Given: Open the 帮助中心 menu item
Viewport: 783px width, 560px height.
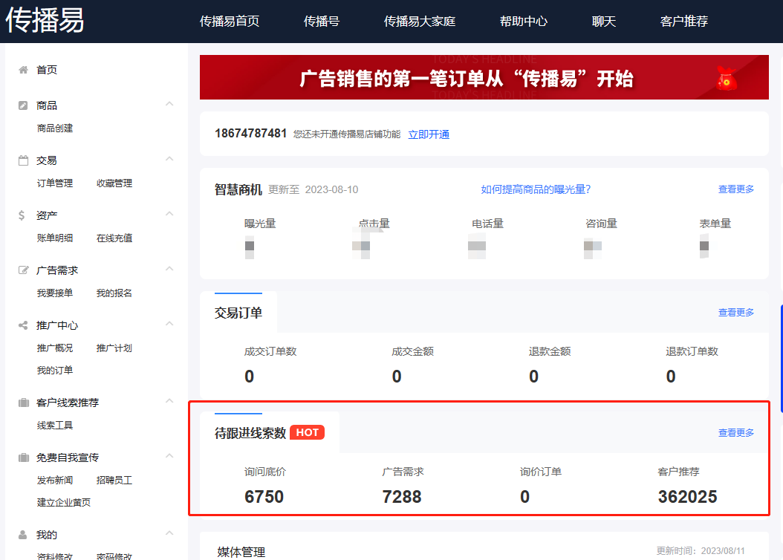Looking at the screenshot, I should click(524, 22).
